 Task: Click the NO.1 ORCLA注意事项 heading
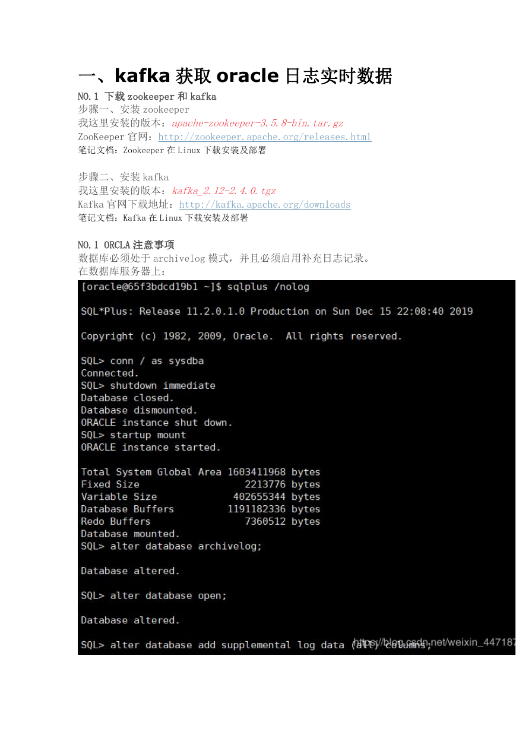point(126,245)
